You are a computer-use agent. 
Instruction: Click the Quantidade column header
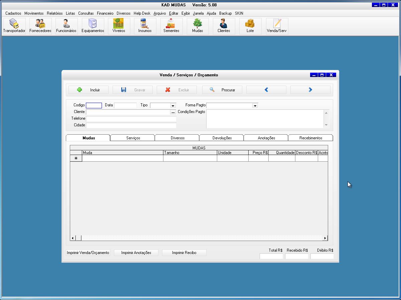282,153
